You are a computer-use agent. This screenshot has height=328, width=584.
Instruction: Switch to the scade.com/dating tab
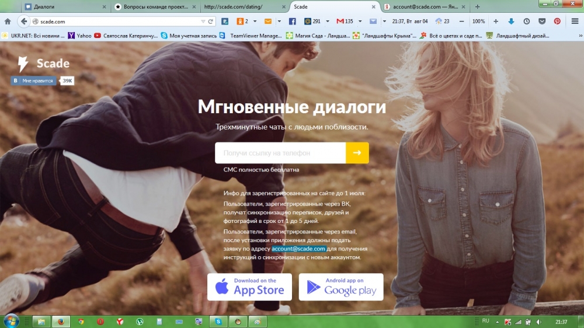pos(245,6)
